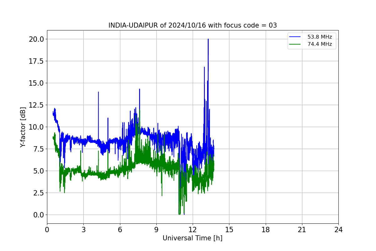Click the 24 x-axis tick label
This screenshot has width=376, height=251.
338,230
